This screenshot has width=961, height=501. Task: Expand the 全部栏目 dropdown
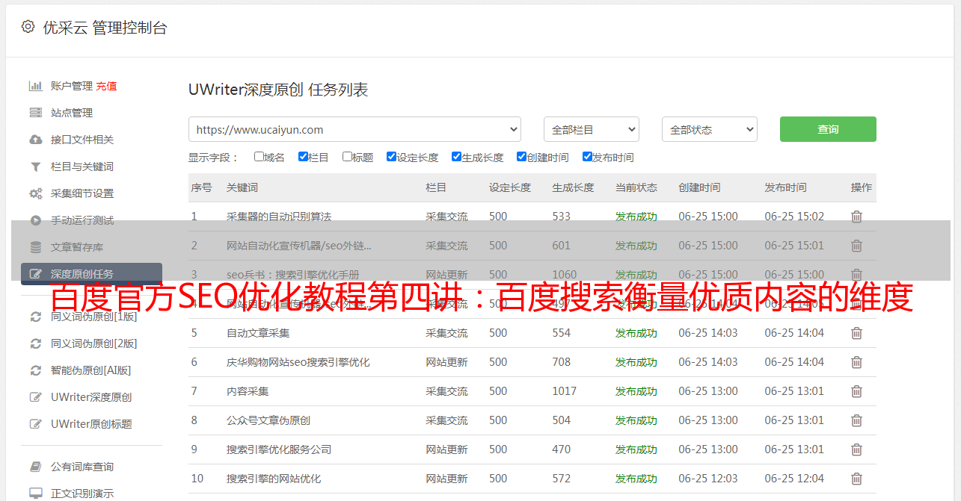(x=591, y=129)
